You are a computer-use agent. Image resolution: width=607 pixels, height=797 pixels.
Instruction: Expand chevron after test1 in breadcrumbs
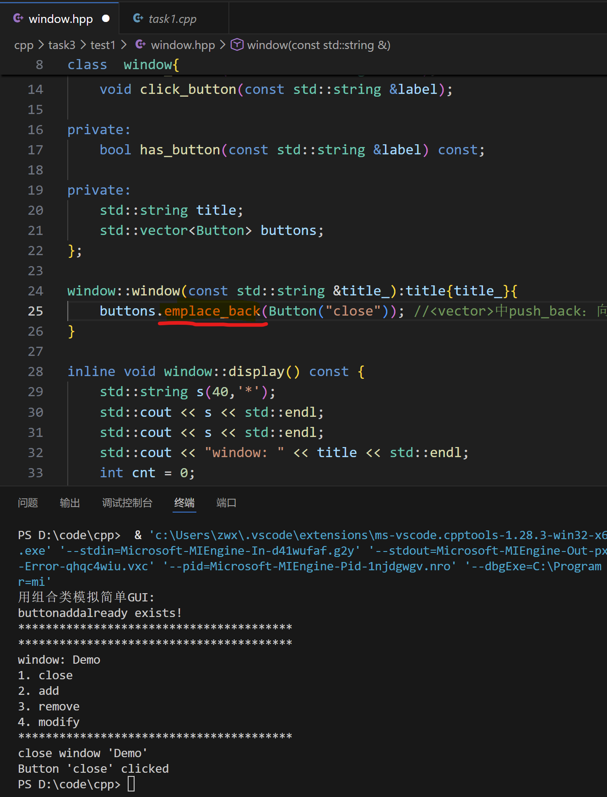click(x=124, y=45)
